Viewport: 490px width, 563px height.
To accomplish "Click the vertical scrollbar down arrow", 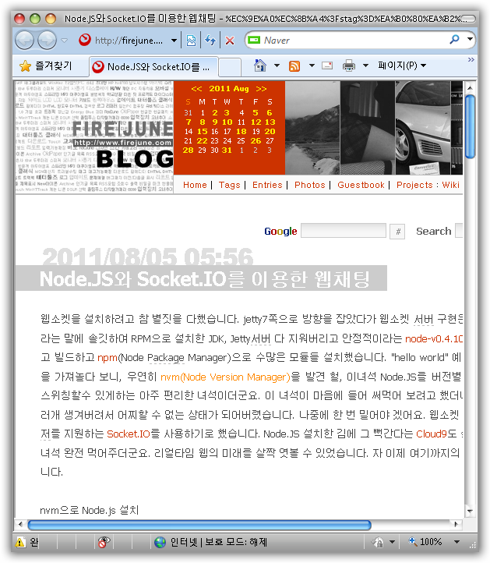I will click(470, 510).
